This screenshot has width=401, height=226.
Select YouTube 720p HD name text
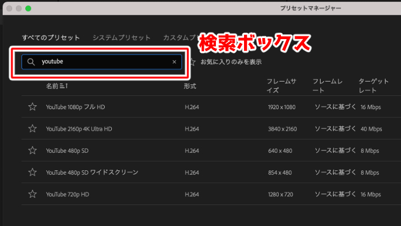click(68, 194)
